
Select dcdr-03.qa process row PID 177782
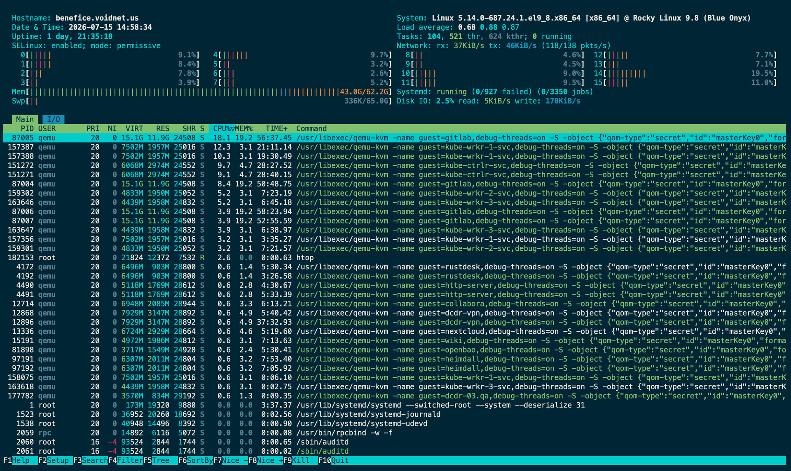coord(395,396)
